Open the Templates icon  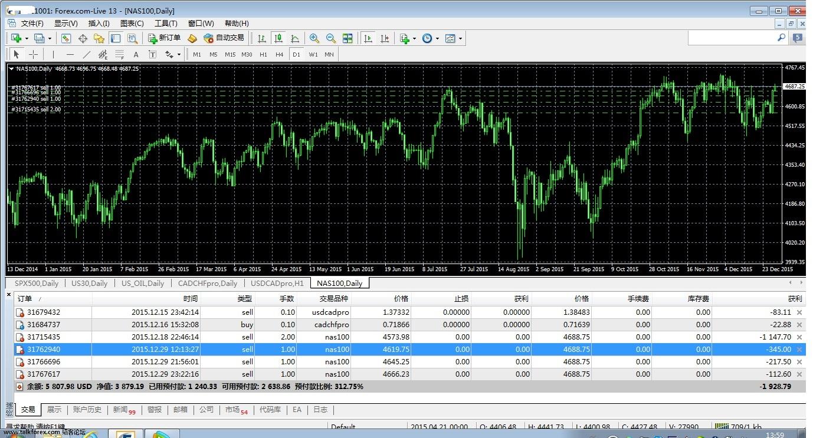[x=450, y=38]
